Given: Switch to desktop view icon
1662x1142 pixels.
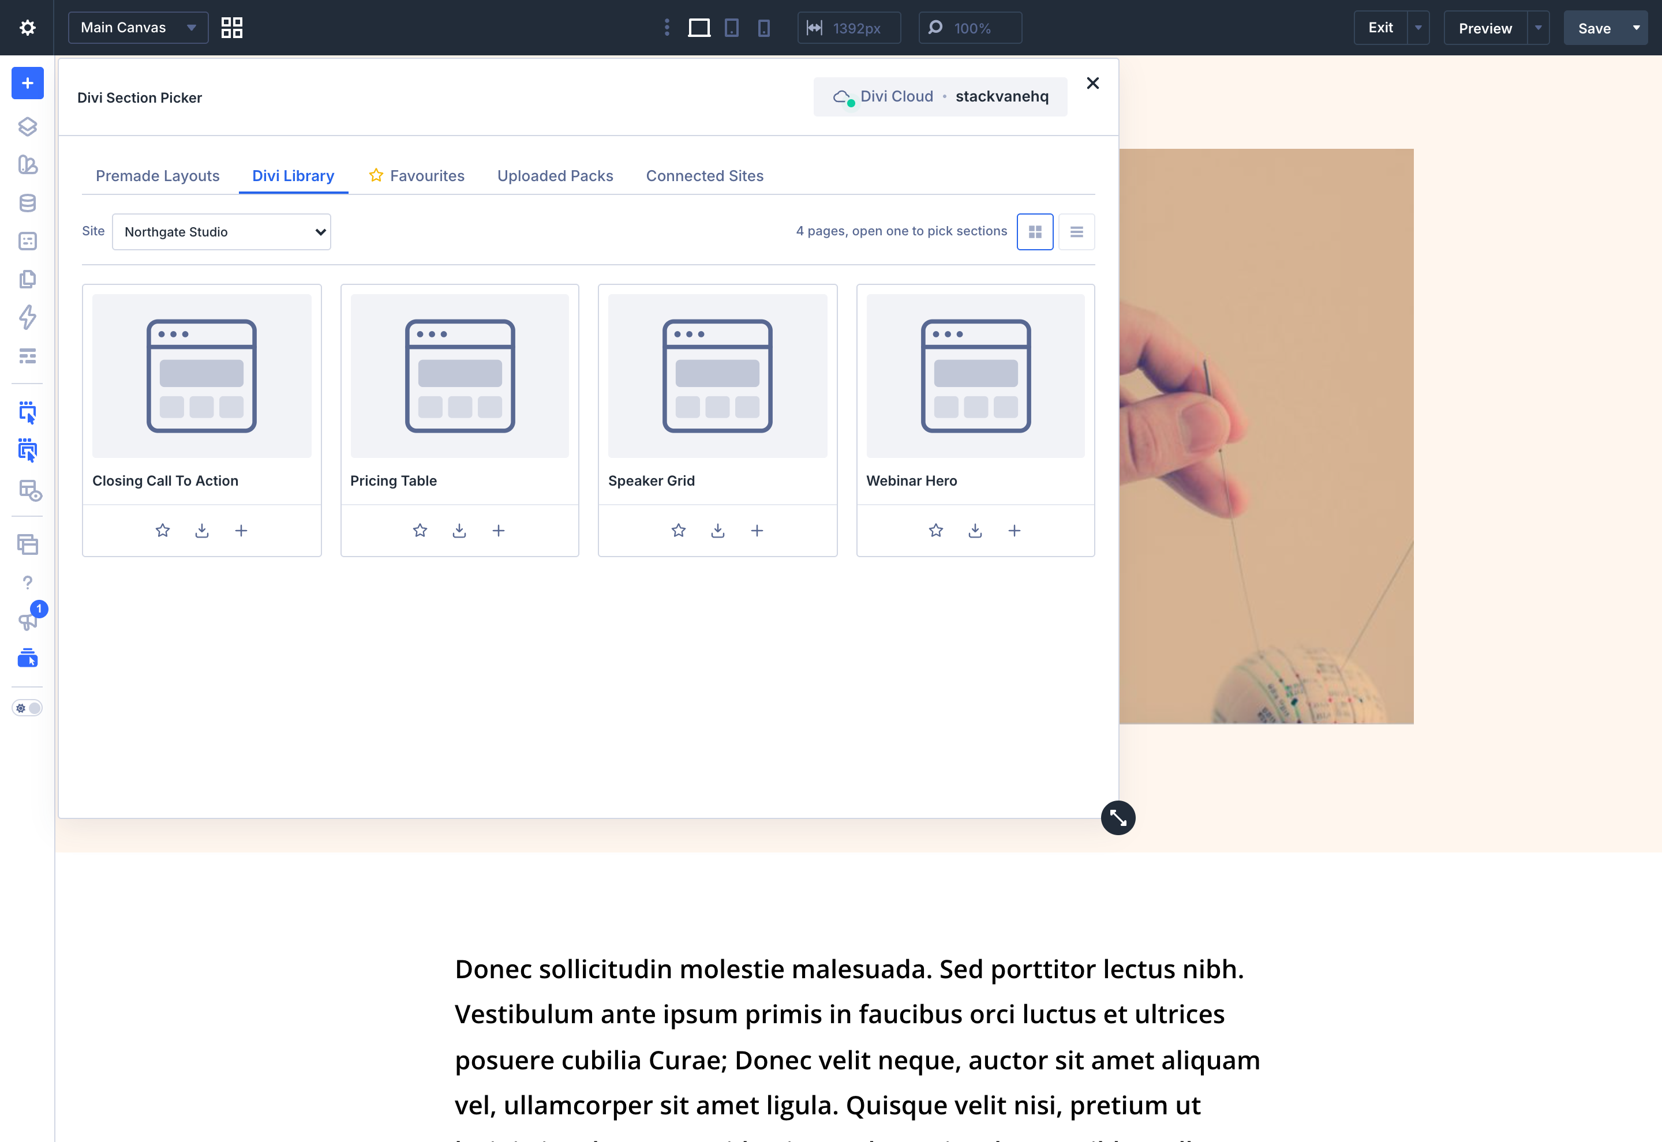Looking at the screenshot, I should pos(699,28).
